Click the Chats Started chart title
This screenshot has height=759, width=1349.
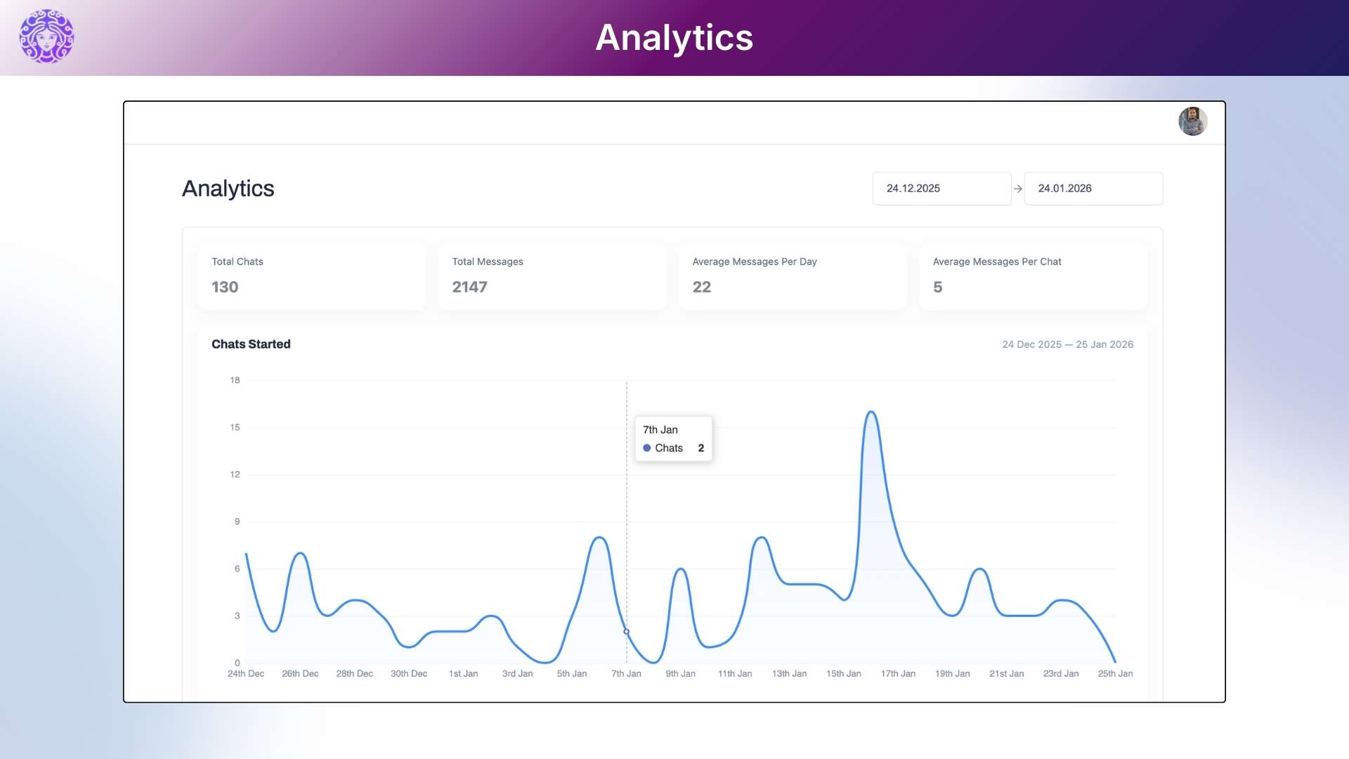click(251, 344)
